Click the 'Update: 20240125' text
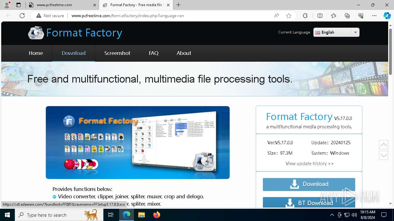The image size is (394, 221). tap(331, 143)
